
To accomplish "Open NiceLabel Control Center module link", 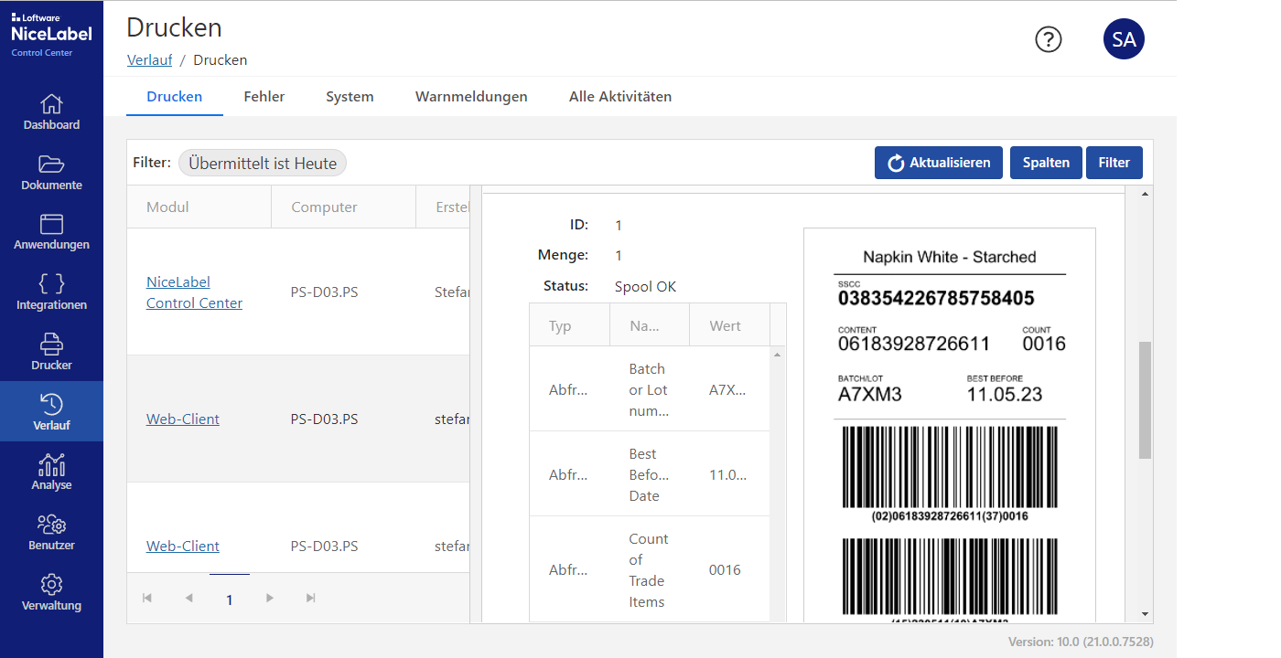I will (x=194, y=292).
